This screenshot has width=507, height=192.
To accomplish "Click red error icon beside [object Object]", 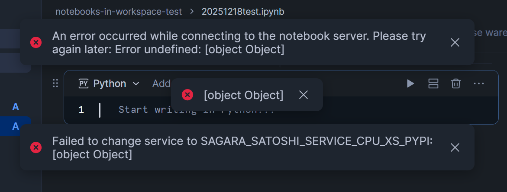I will 187,95.
